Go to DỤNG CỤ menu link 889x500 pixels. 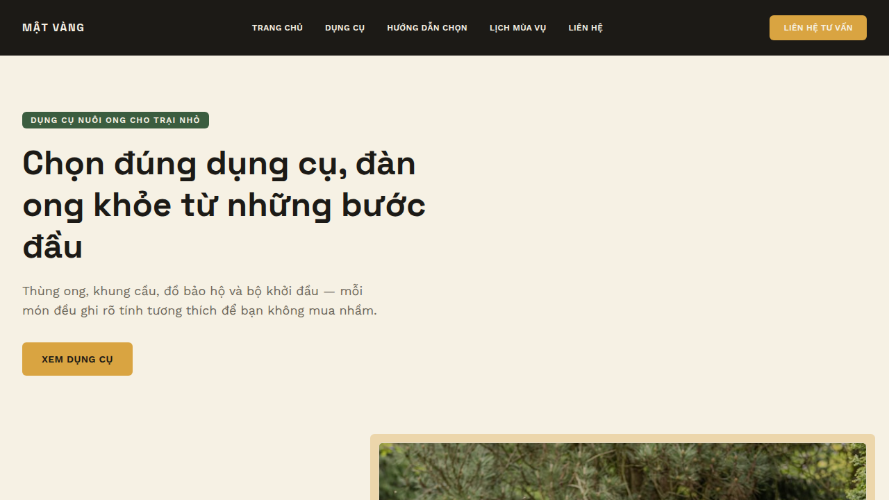pos(344,28)
